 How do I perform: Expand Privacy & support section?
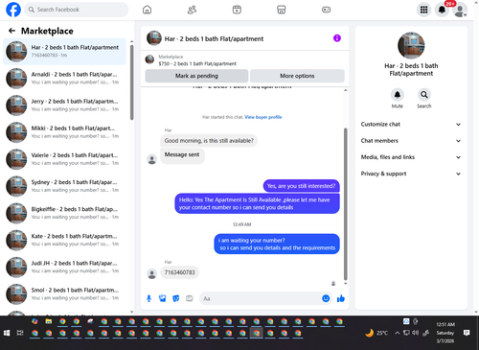(411, 174)
